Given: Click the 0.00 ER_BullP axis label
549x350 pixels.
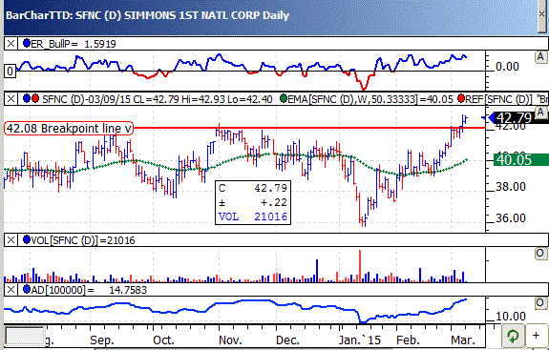Looking at the screenshot, I should (507, 66).
